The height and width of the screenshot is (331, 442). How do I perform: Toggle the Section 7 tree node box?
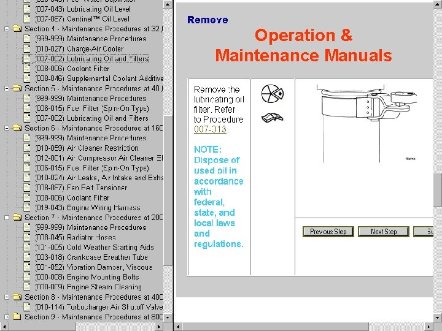(7, 218)
